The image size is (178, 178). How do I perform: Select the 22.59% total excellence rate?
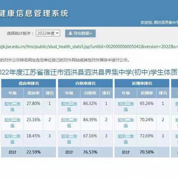click(x=33, y=152)
